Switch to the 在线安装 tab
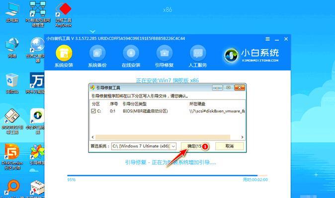This screenshot has width=335, height=198. 131,56
